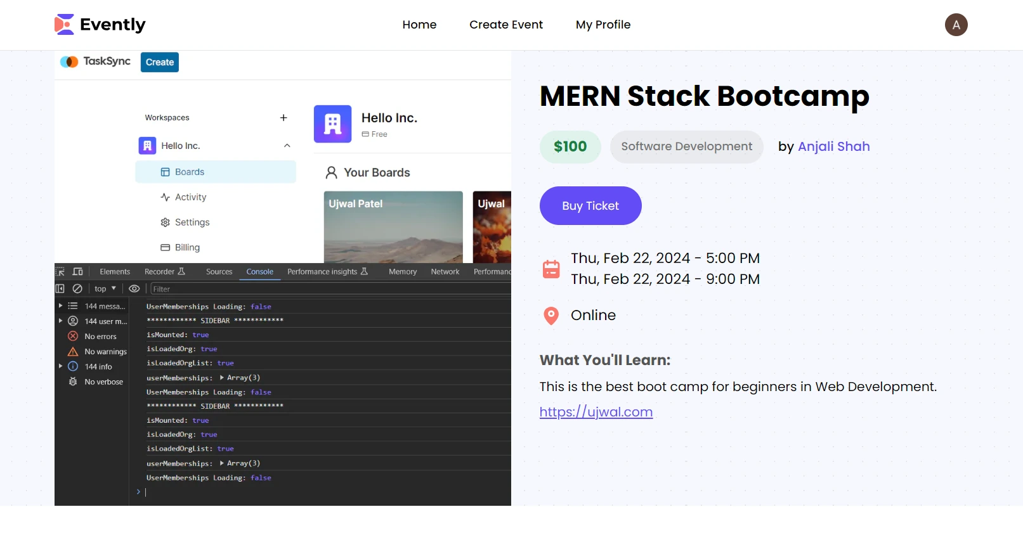Click the plus icon beside Workspaces
The width and height of the screenshot is (1023, 540).
click(x=283, y=118)
